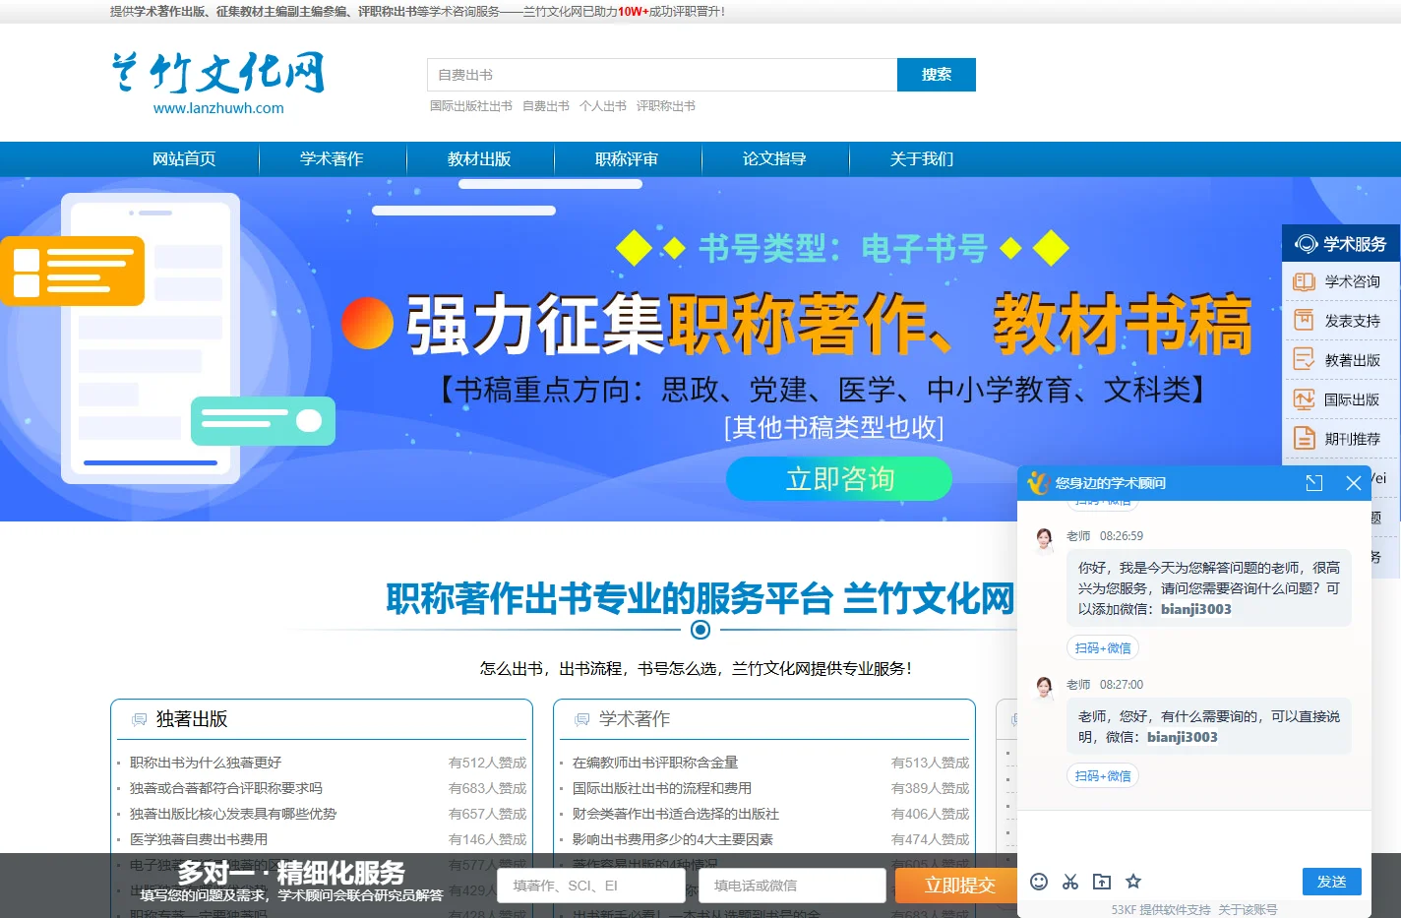
Task: Click 发表支持 text in sidebar
Action: [1353, 321]
